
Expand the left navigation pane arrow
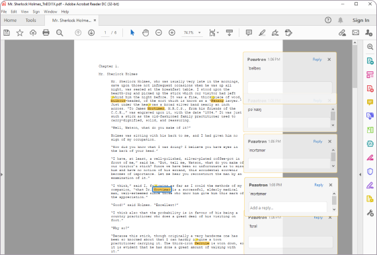coord(1,174)
